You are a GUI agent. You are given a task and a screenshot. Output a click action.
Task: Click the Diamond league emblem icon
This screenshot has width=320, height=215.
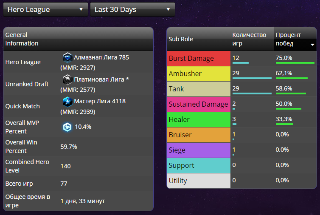click(67, 57)
